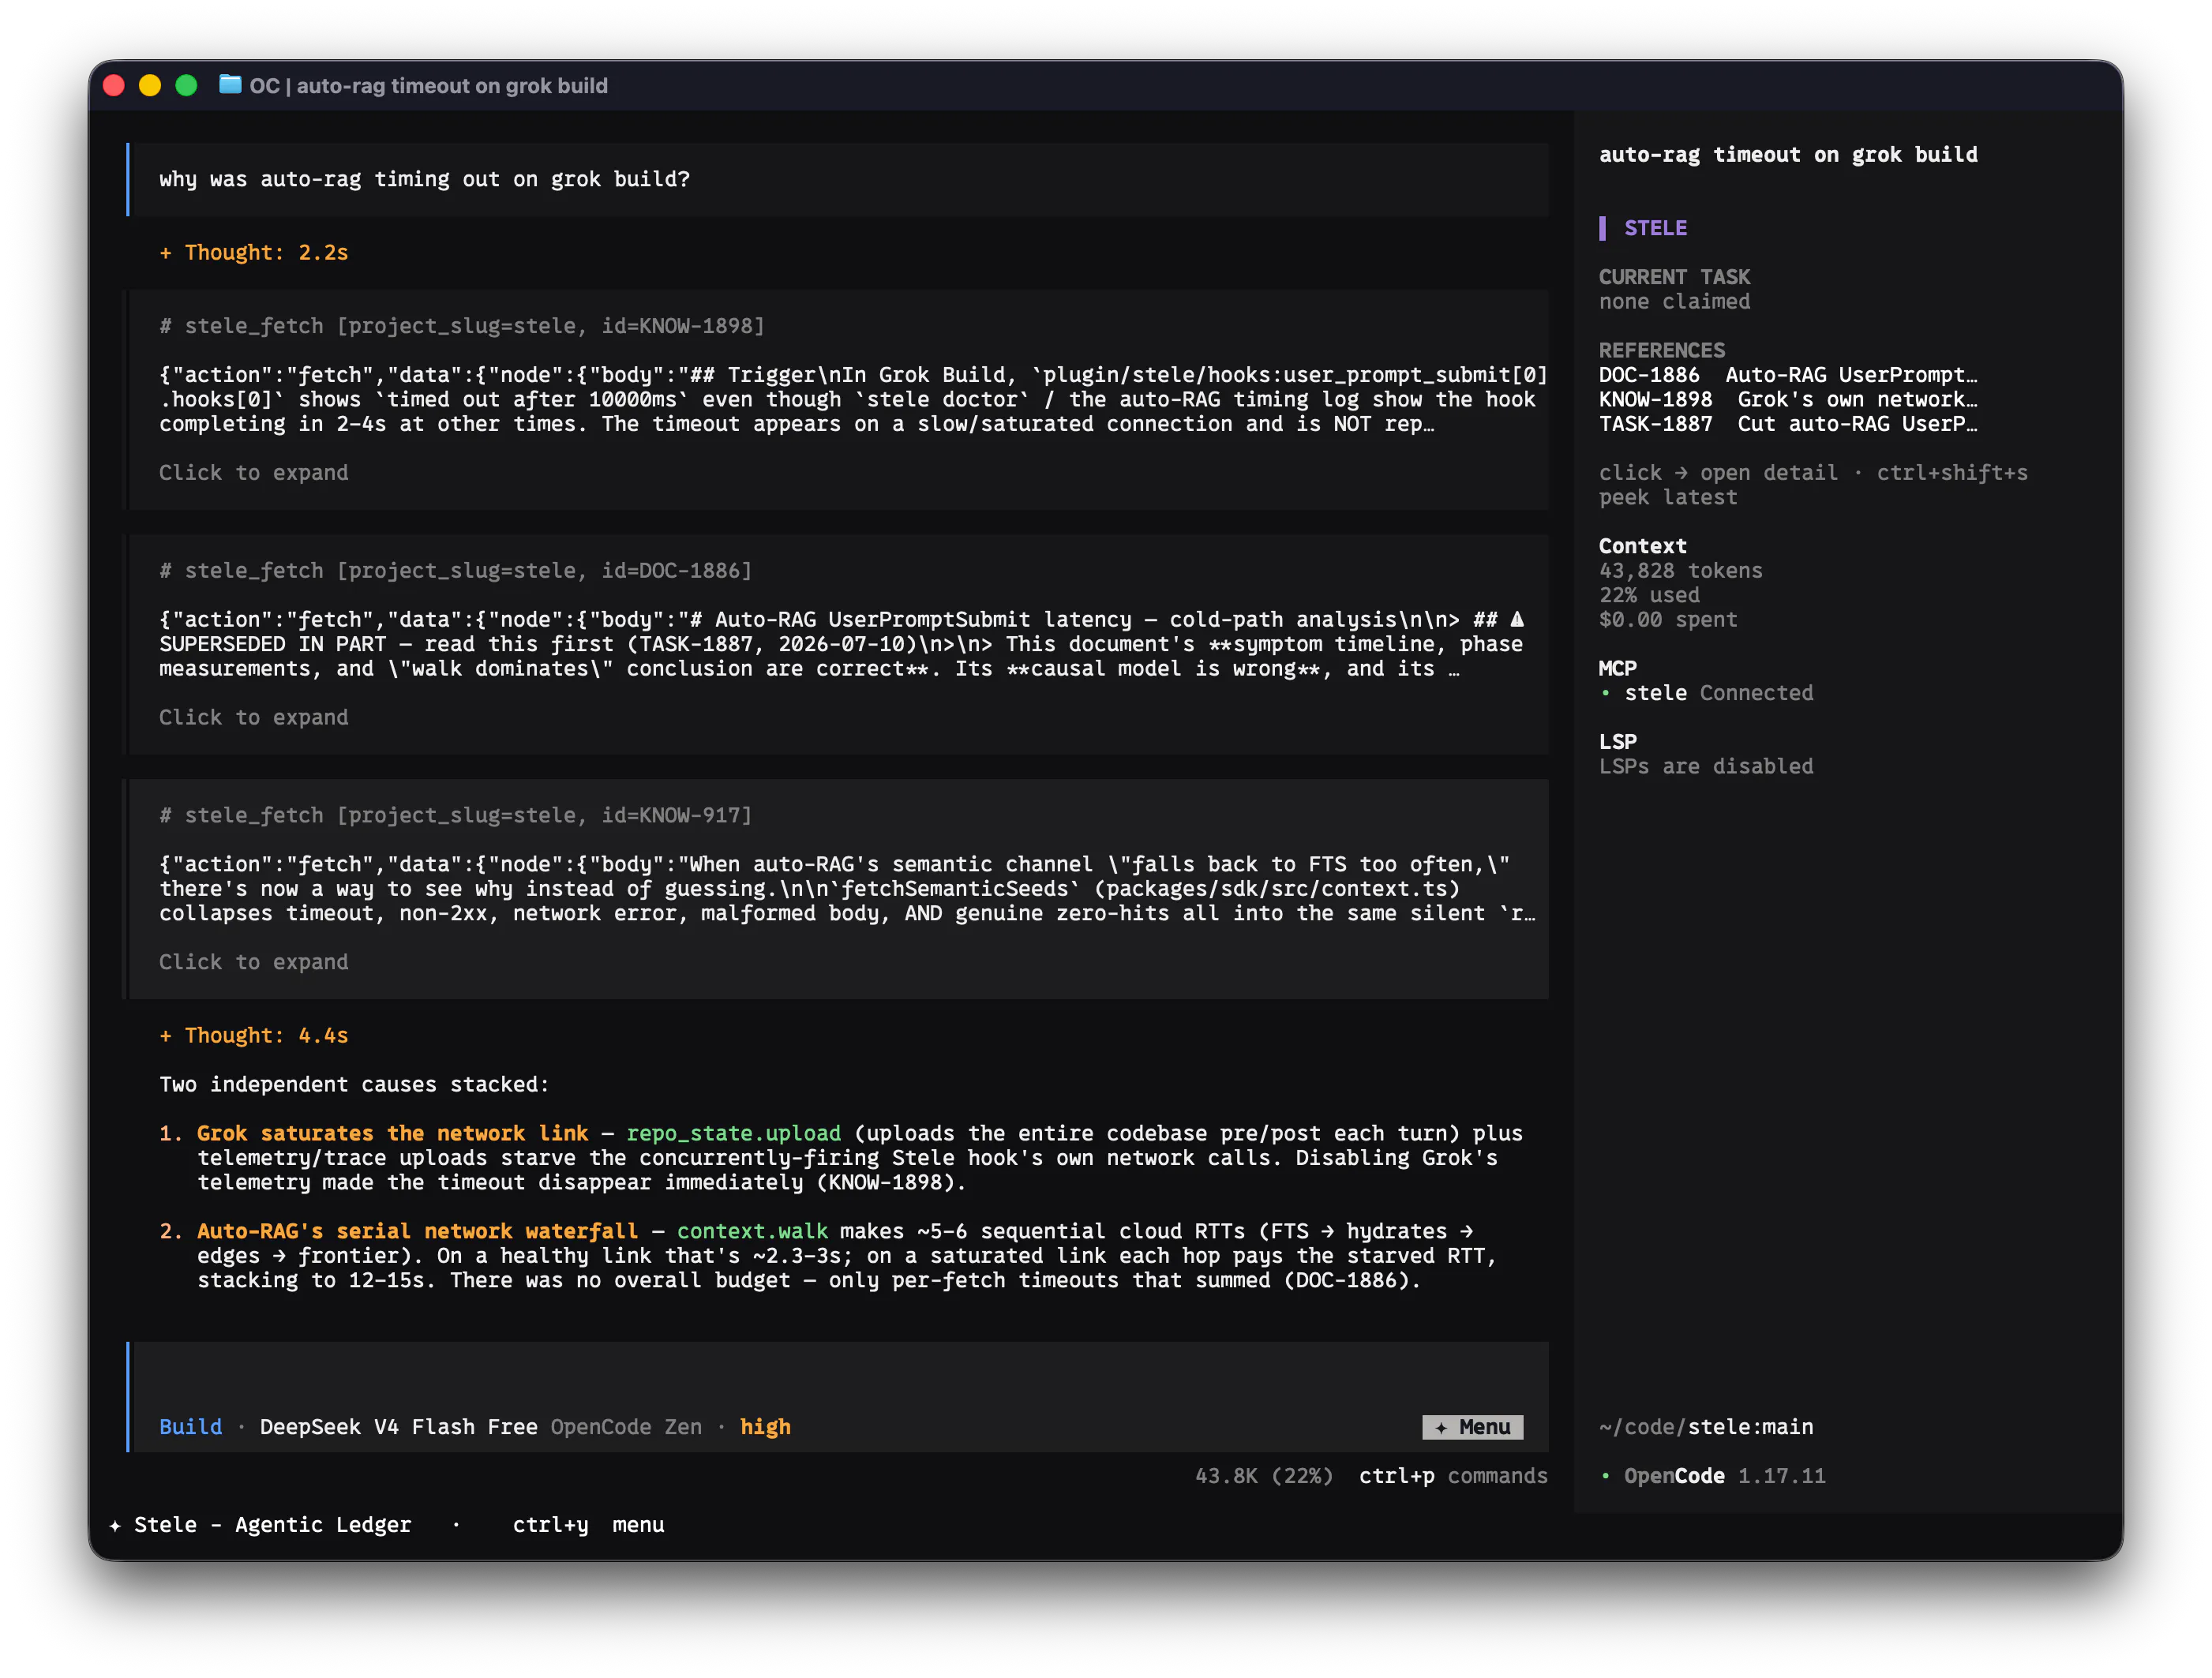
Task: Open the Menu button in the prompt box
Action: [1472, 1427]
